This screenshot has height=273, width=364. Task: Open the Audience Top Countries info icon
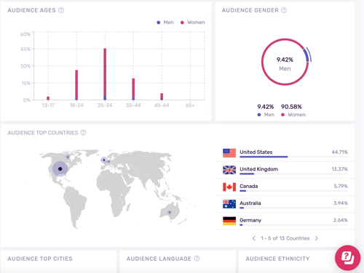83,132
